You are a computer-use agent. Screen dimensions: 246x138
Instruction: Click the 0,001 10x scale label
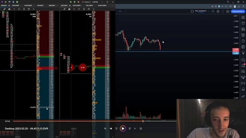click(x=33, y=15)
